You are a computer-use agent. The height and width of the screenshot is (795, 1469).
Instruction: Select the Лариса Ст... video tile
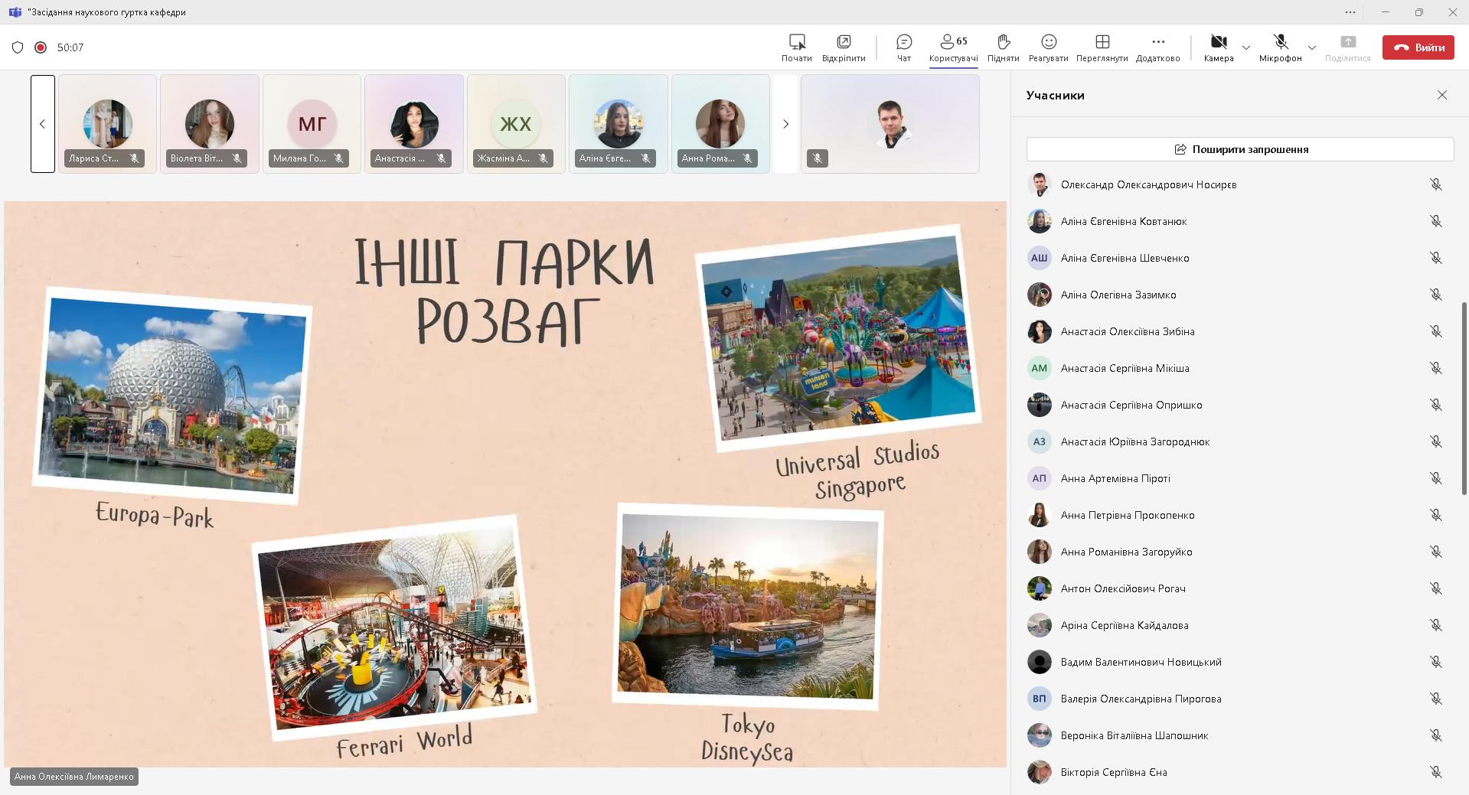[107, 124]
